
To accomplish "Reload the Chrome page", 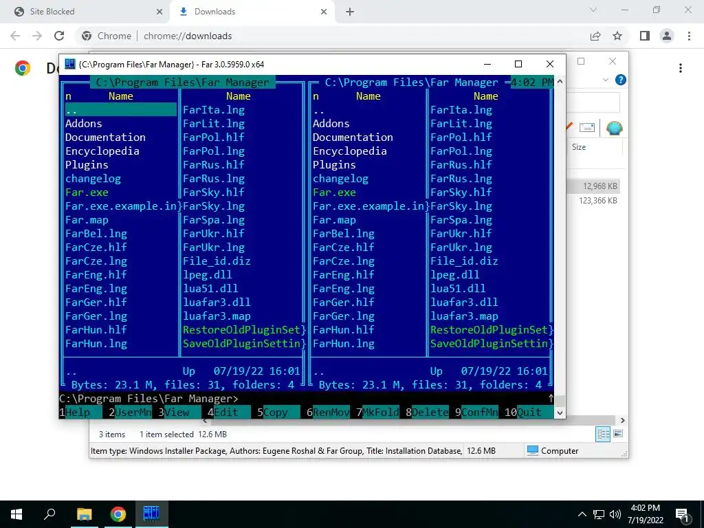I will (59, 36).
